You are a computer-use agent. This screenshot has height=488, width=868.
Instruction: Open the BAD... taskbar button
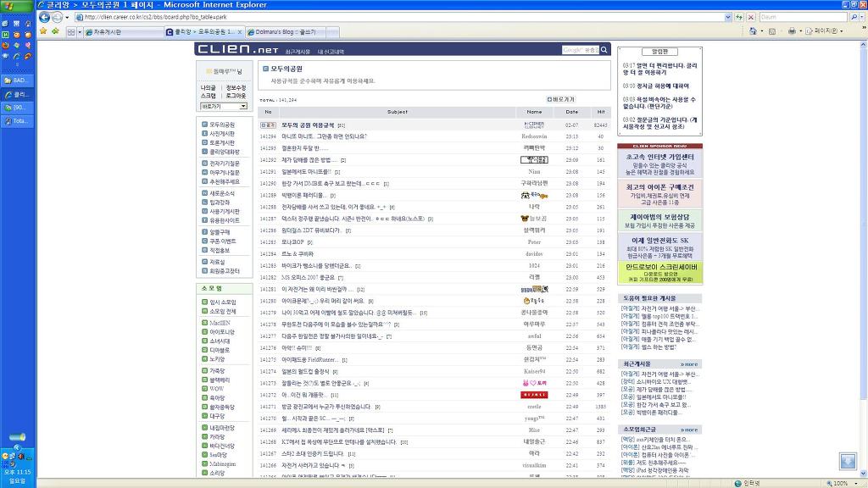click(17, 80)
